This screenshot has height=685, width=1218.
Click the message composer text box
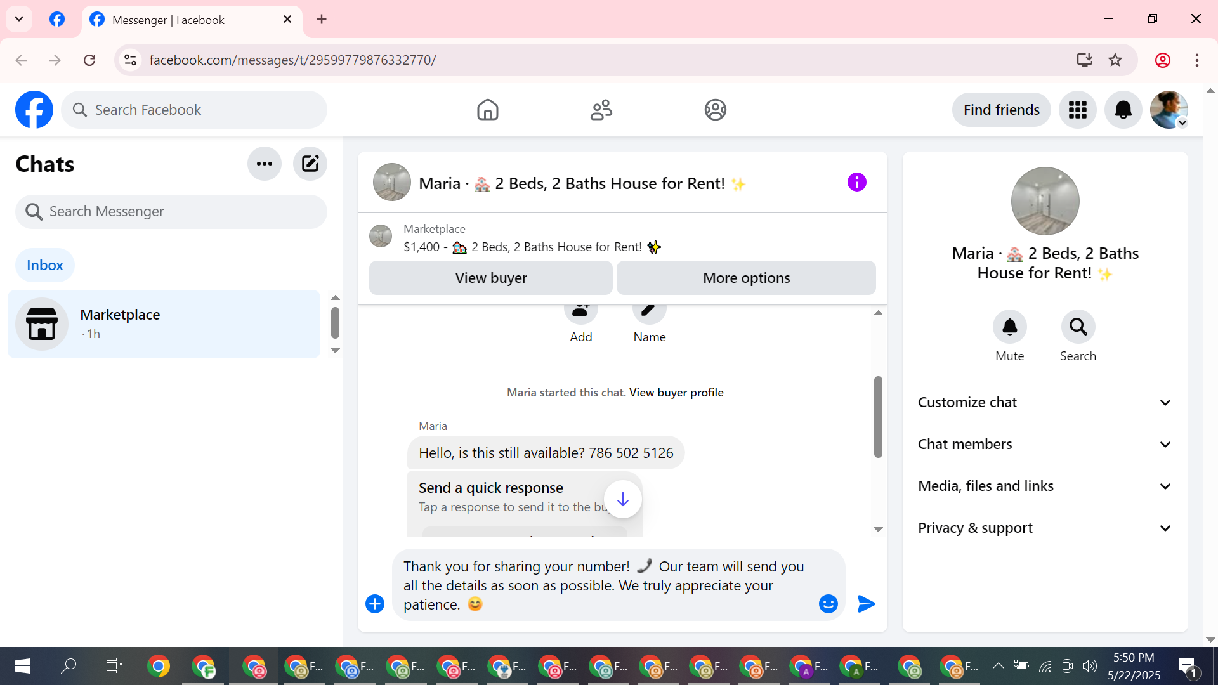603,585
